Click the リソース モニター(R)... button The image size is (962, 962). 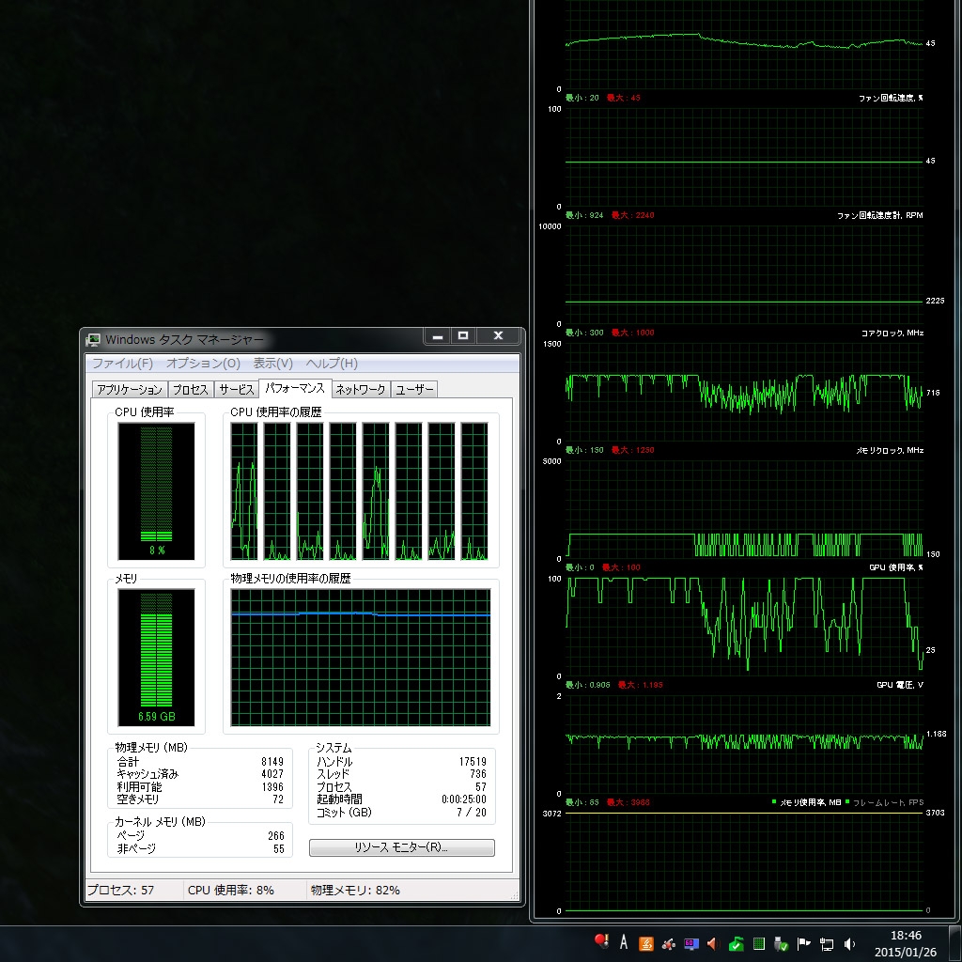pos(401,847)
